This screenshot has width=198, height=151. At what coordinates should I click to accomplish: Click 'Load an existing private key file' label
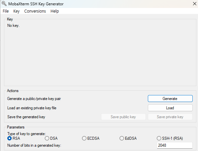(32, 108)
